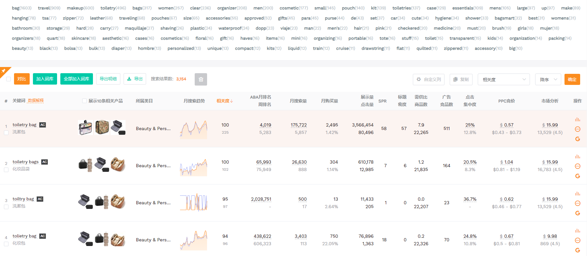This screenshot has width=587, height=256.
Task: Click the 数据解释 link
Action: click(36, 101)
